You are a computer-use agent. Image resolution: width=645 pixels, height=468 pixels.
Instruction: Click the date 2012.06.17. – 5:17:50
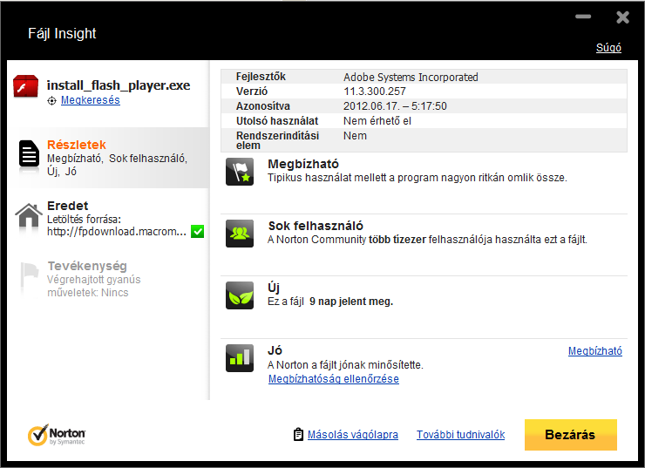coord(395,106)
